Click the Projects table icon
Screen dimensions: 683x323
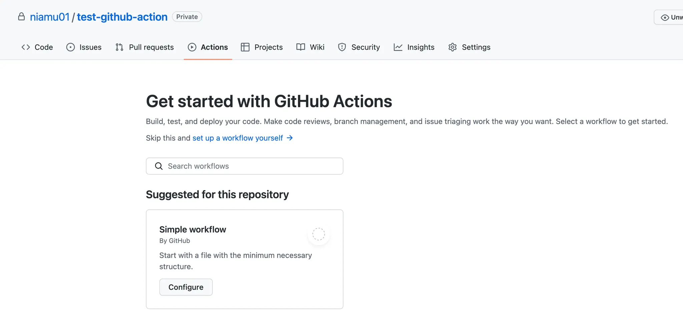[x=245, y=47]
